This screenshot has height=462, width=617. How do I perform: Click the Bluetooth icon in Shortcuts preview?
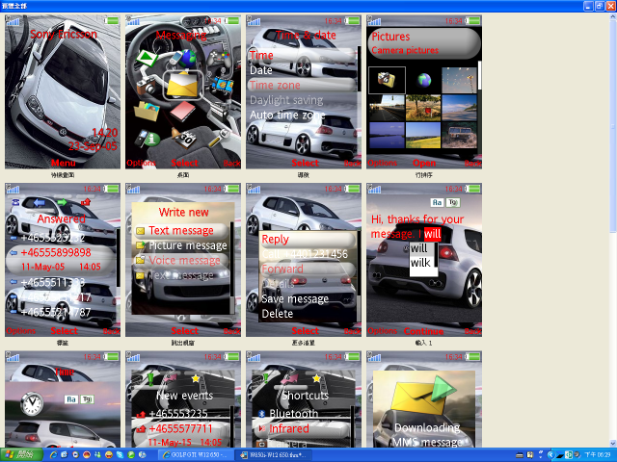(x=261, y=413)
